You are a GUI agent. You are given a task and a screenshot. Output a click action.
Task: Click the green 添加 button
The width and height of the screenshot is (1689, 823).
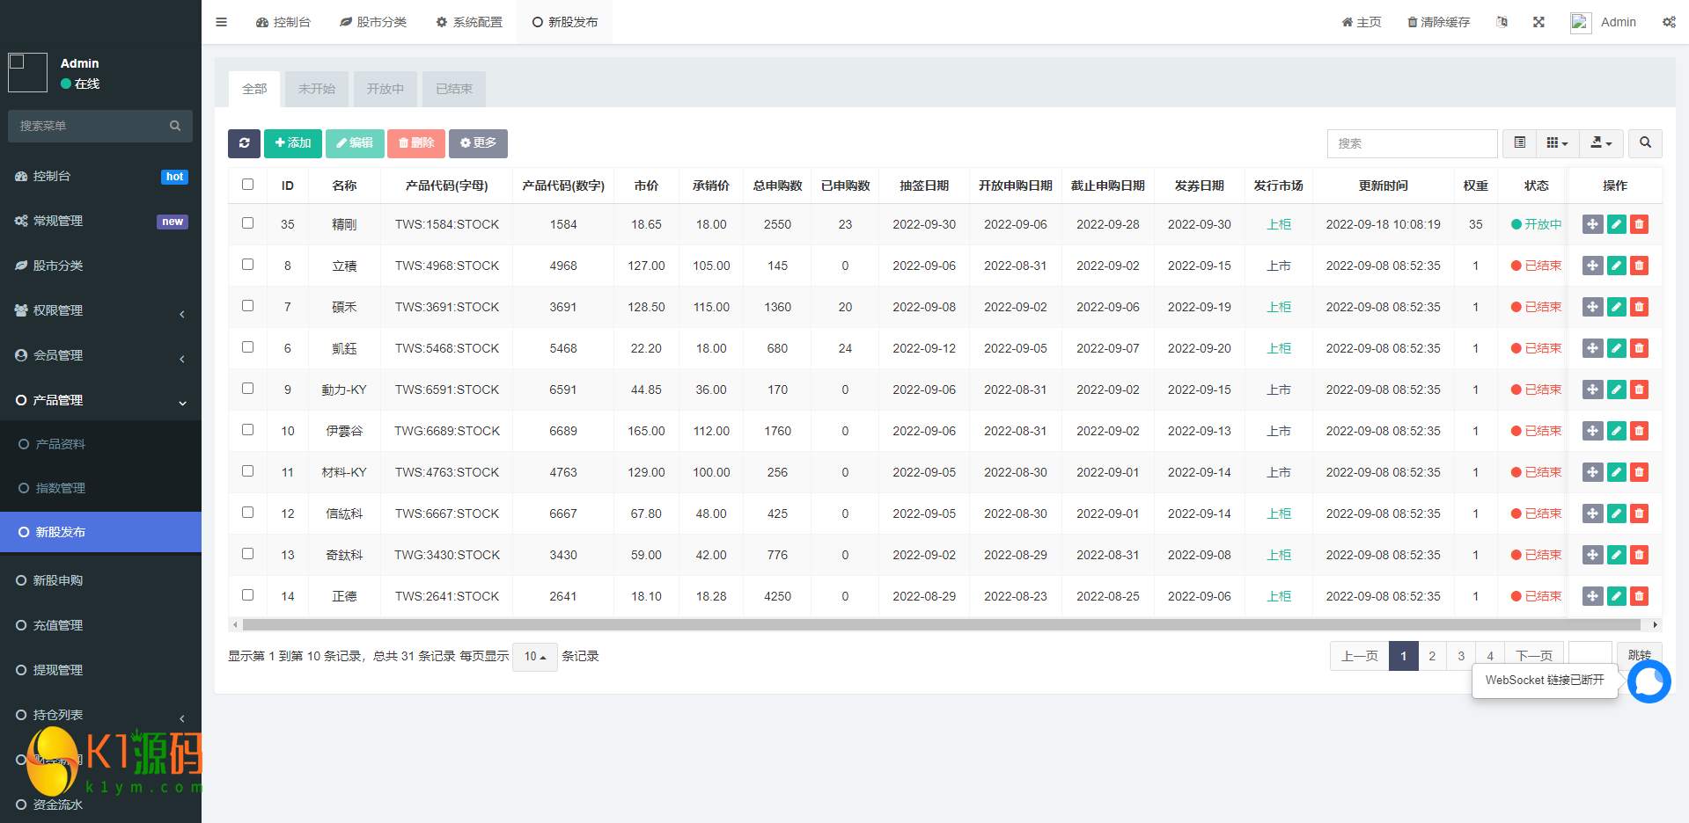pos(293,143)
